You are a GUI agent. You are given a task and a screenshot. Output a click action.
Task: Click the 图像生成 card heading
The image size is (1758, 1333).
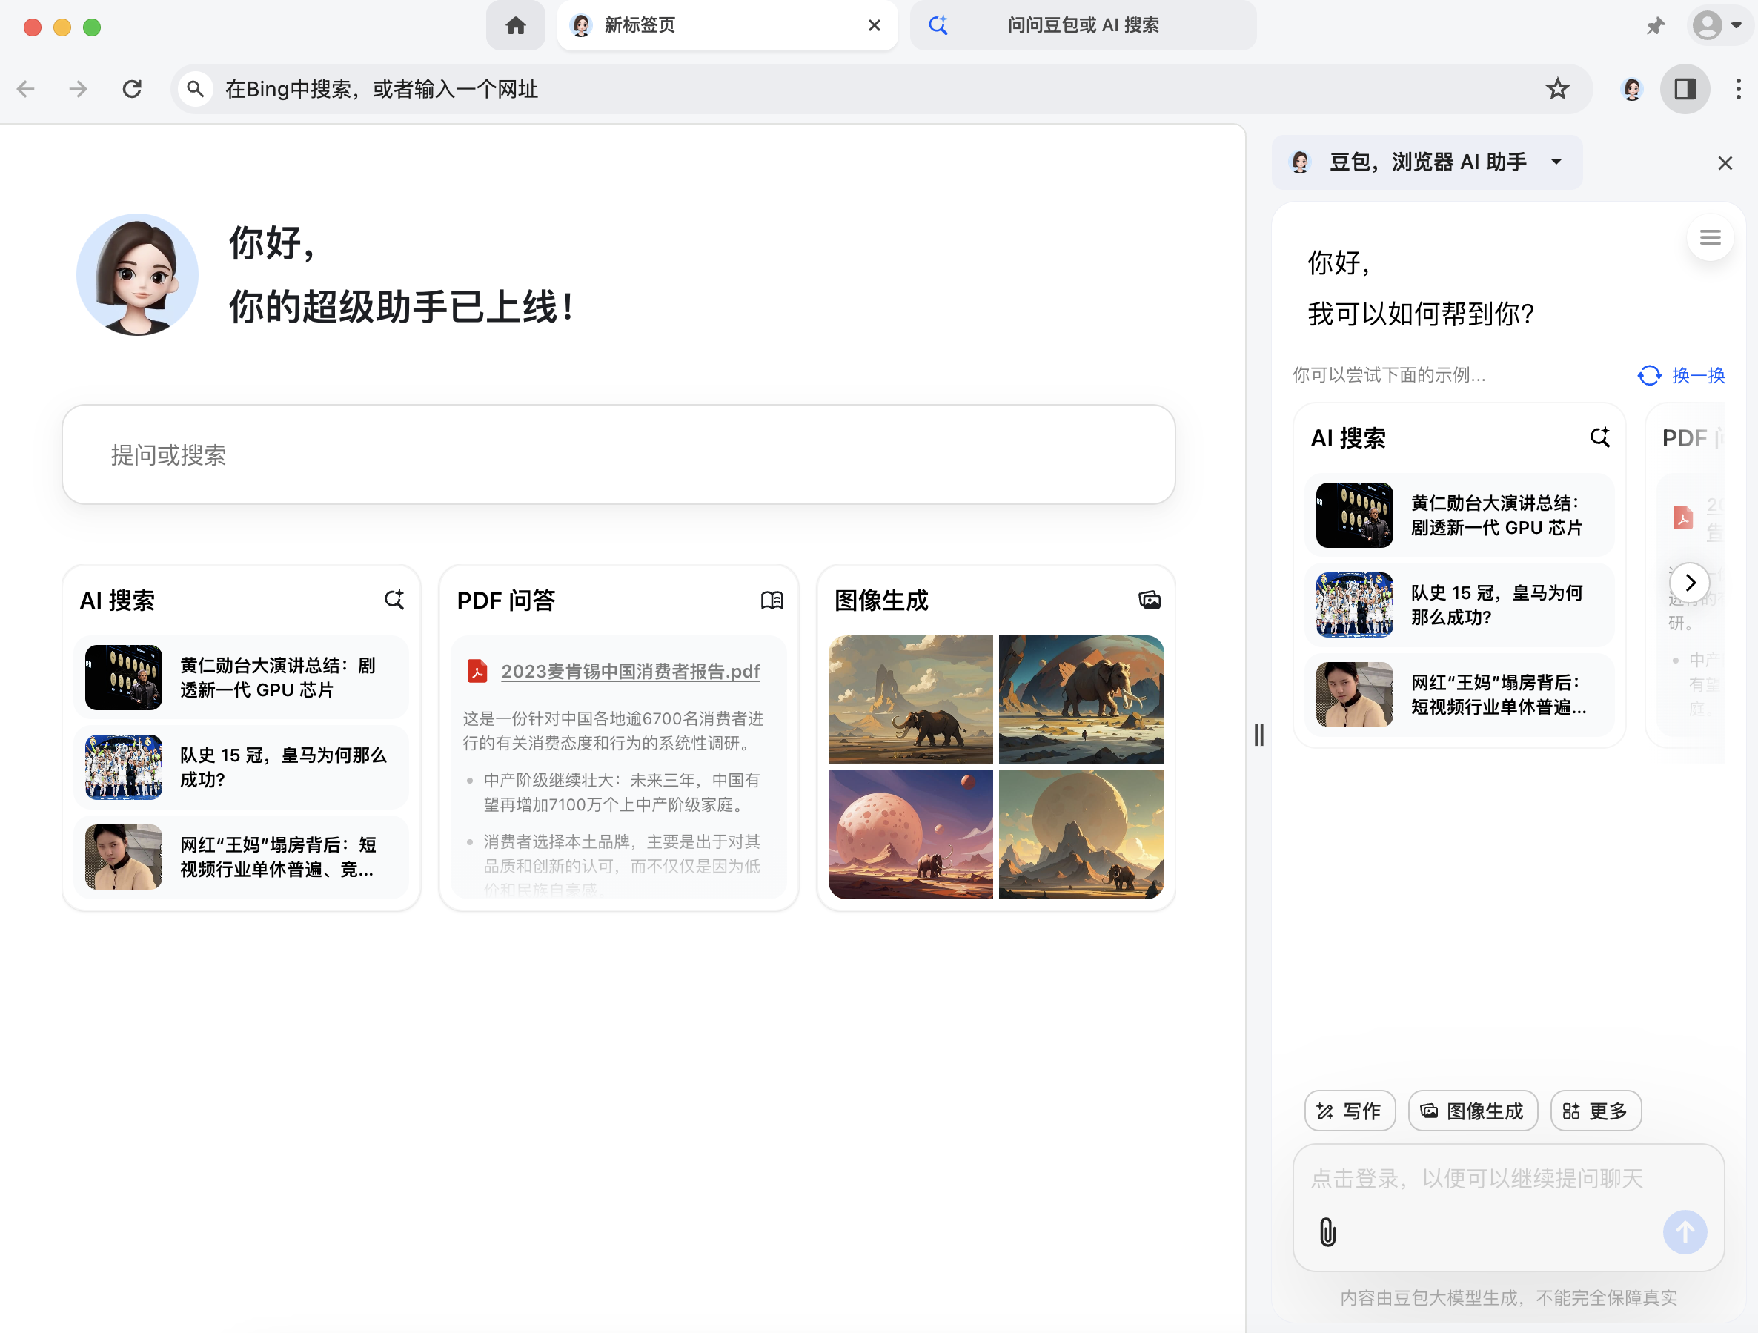pos(881,600)
